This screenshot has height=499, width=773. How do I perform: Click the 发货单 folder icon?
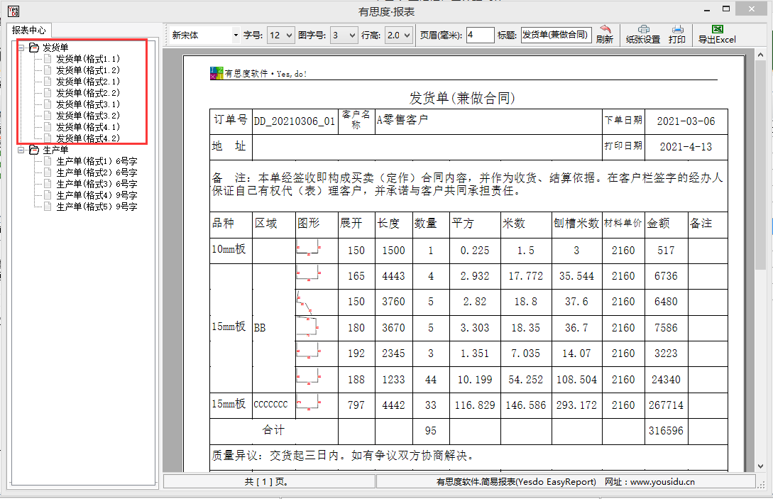34,48
